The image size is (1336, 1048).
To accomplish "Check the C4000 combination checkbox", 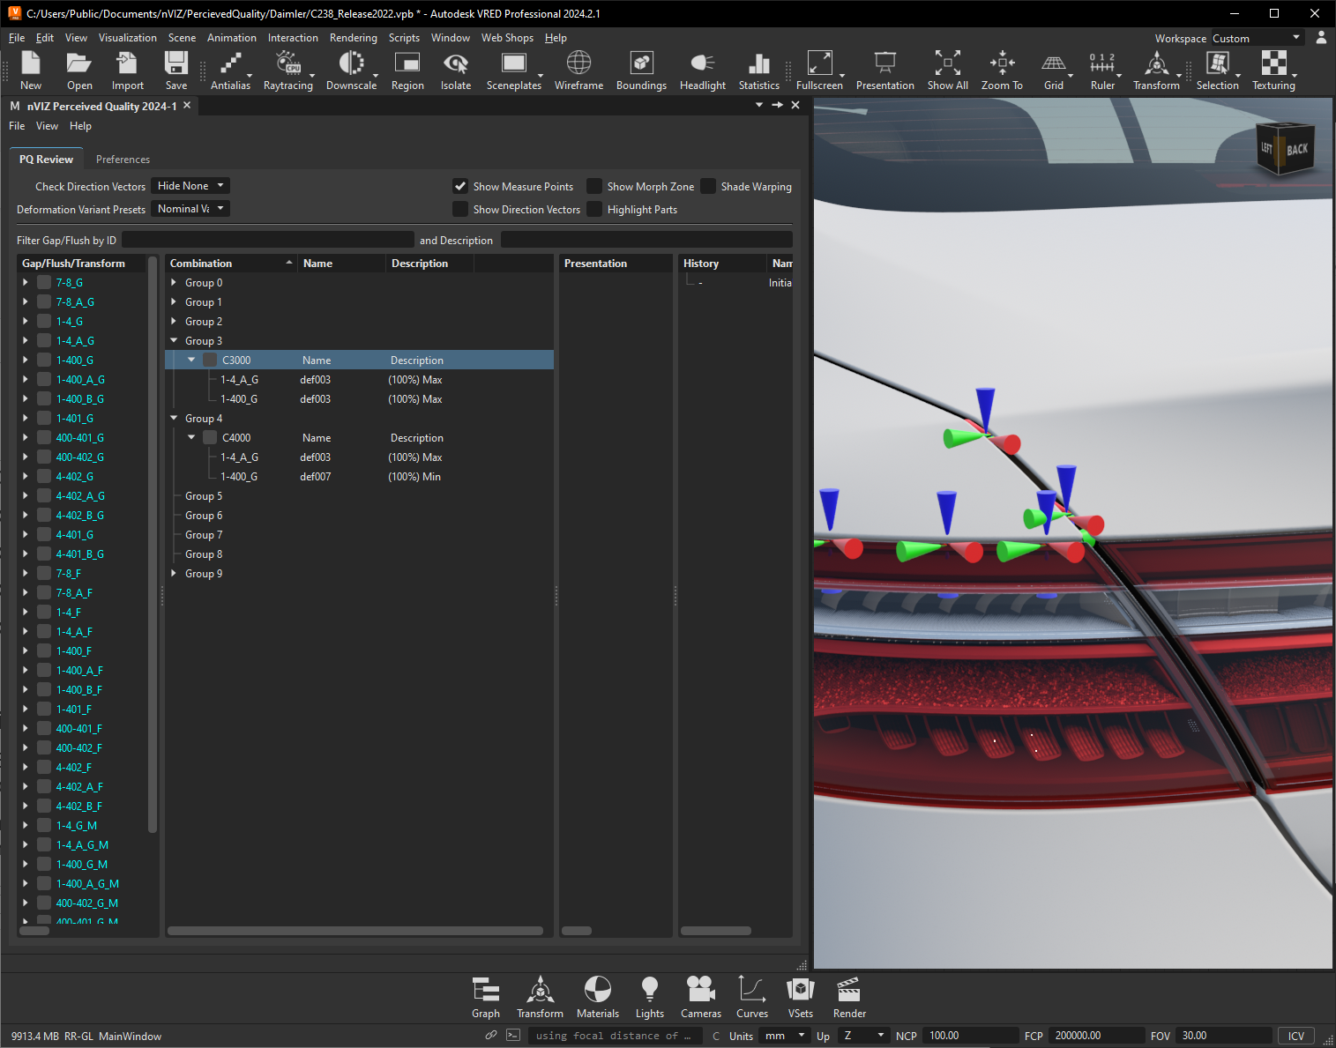I will [210, 437].
